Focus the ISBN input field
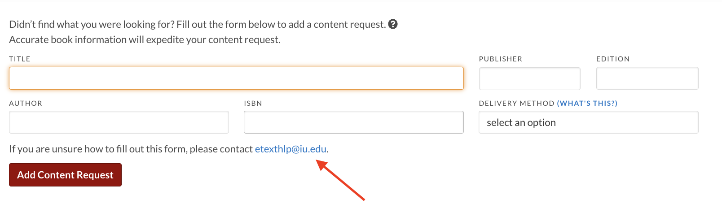This screenshot has width=722, height=208. 354,122
